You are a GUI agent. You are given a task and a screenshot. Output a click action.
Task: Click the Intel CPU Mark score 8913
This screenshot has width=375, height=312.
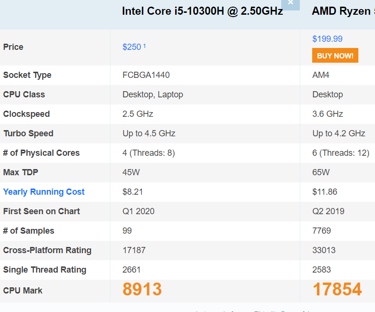click(142, 289)
